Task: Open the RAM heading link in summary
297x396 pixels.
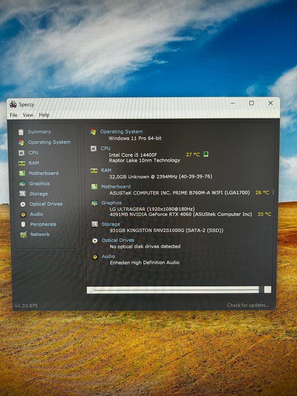Action: (106, 170)
